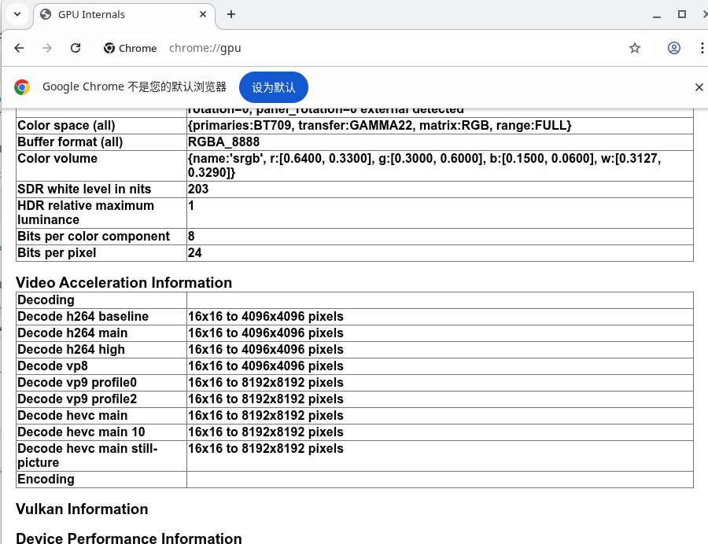This screenshot has height=544, width=708.
Task: Go back with the back arrow
Action: pos(19,48)
